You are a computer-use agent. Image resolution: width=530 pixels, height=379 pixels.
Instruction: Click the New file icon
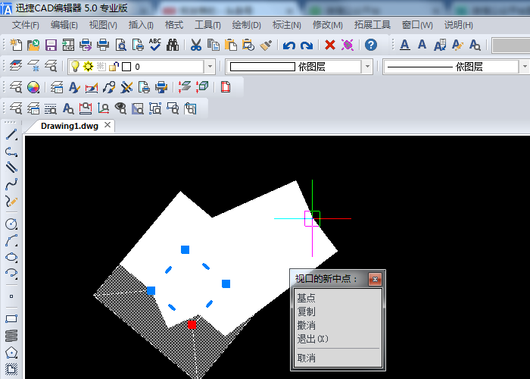(16, 45)
